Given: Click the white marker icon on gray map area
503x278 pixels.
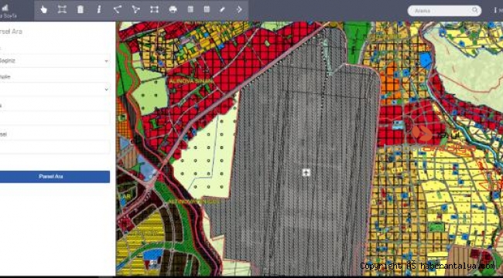Looking at the screenshot, I should point(306,173).
